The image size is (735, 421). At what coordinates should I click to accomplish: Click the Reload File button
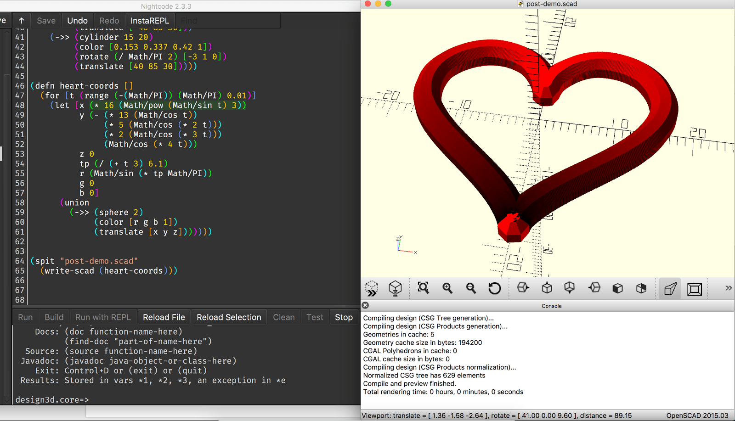[164, 317]
